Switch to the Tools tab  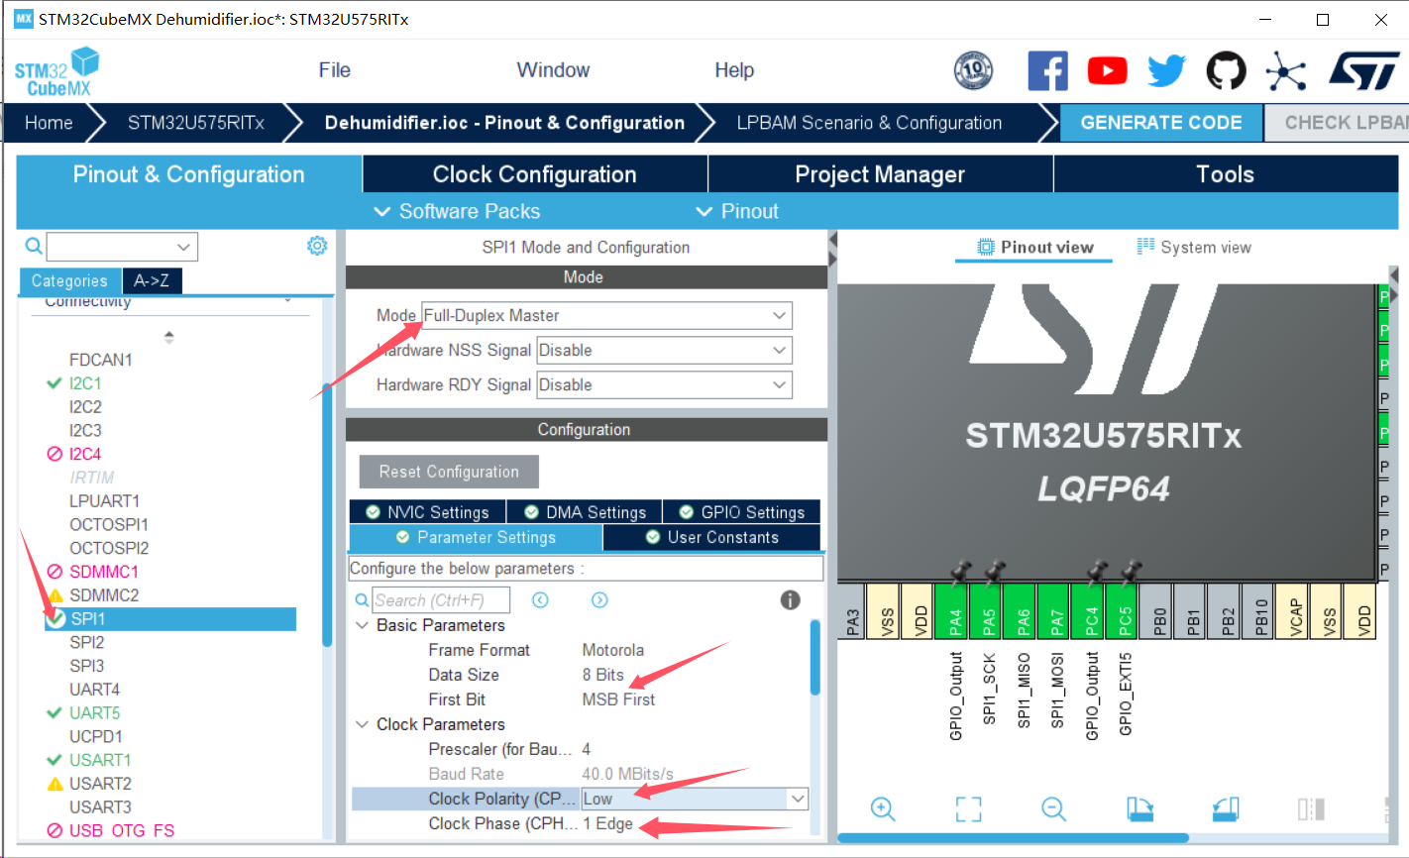(x=1226, y=174)
